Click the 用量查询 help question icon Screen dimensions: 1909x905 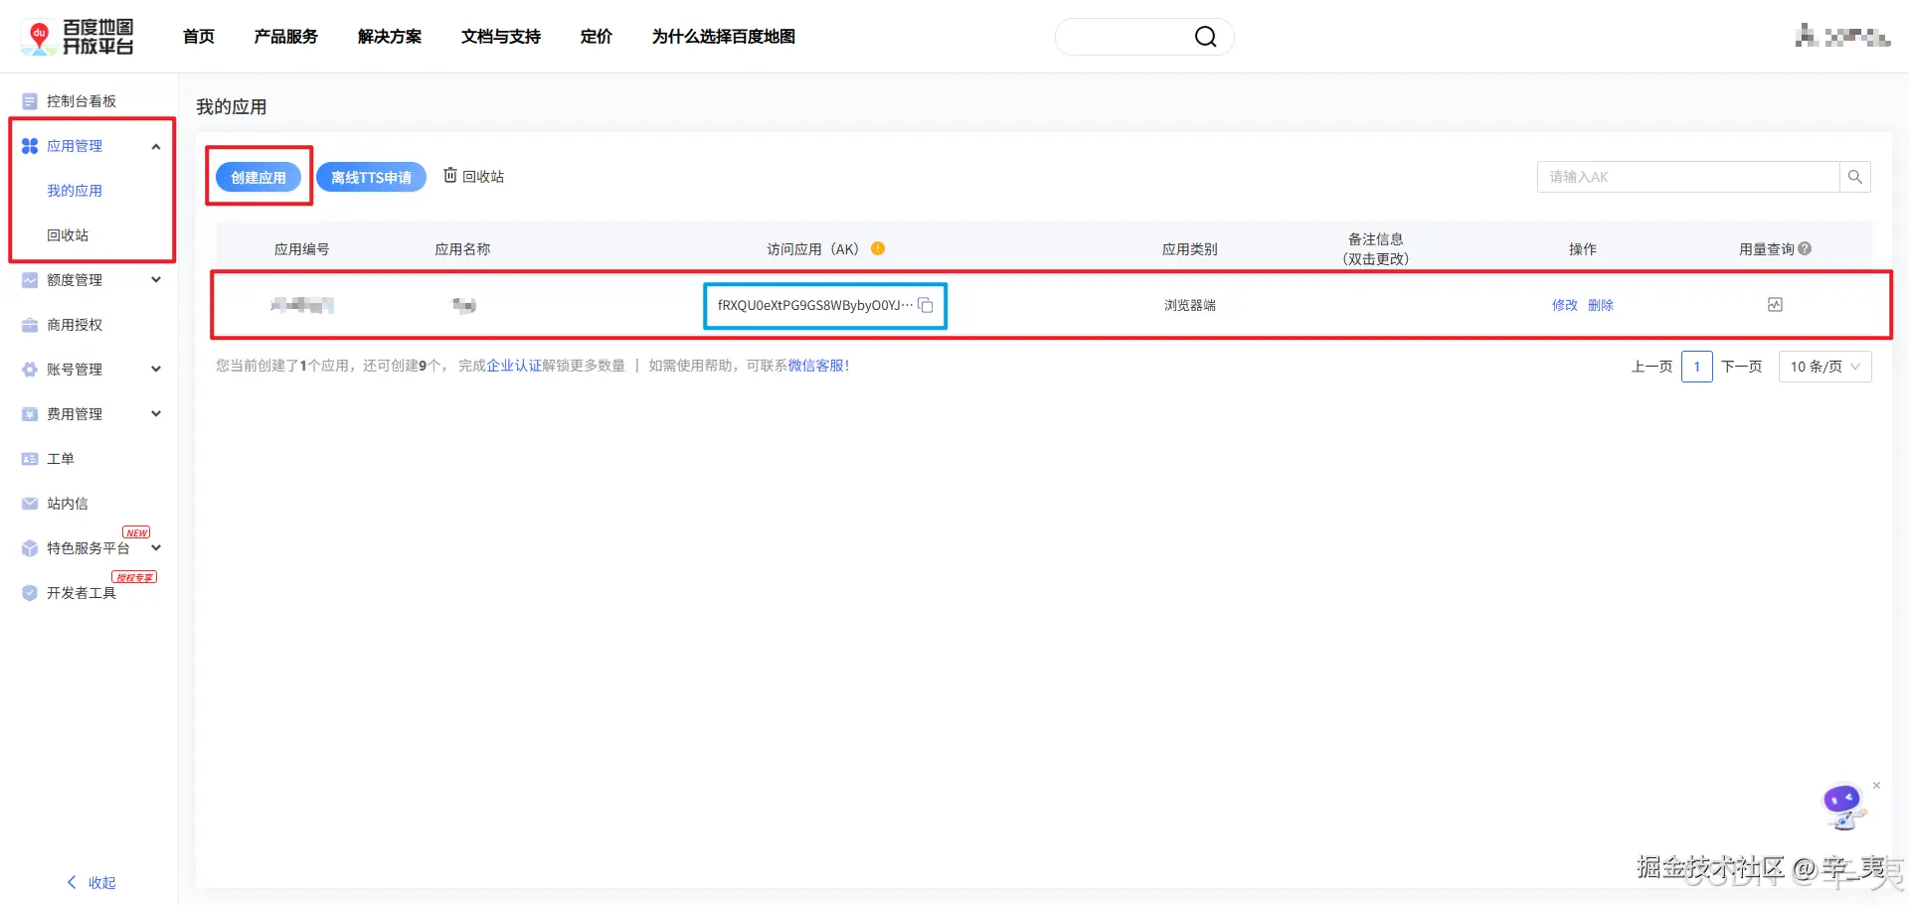point(1805,248)
